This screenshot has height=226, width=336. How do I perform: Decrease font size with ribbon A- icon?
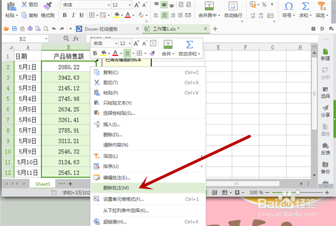tap(145, 5)
